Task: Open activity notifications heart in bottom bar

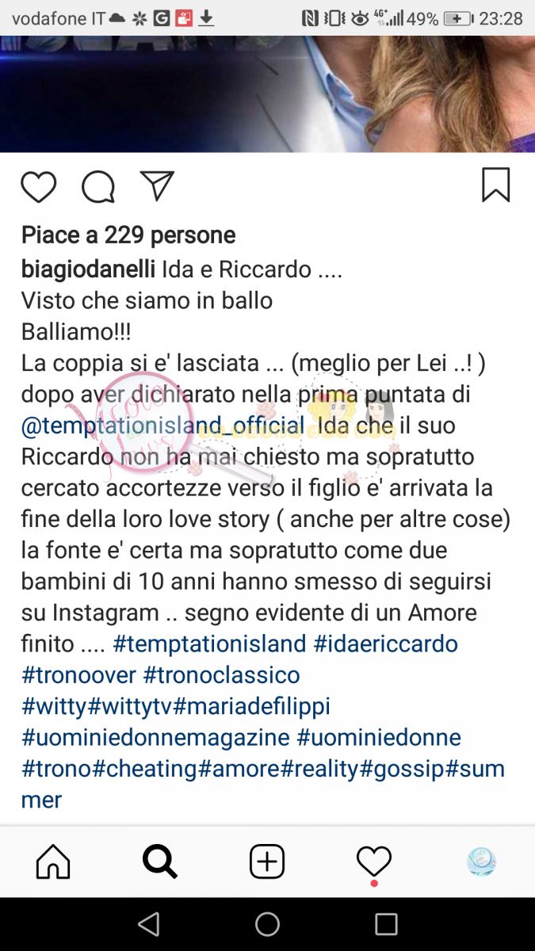Action: tap(374, 861)
